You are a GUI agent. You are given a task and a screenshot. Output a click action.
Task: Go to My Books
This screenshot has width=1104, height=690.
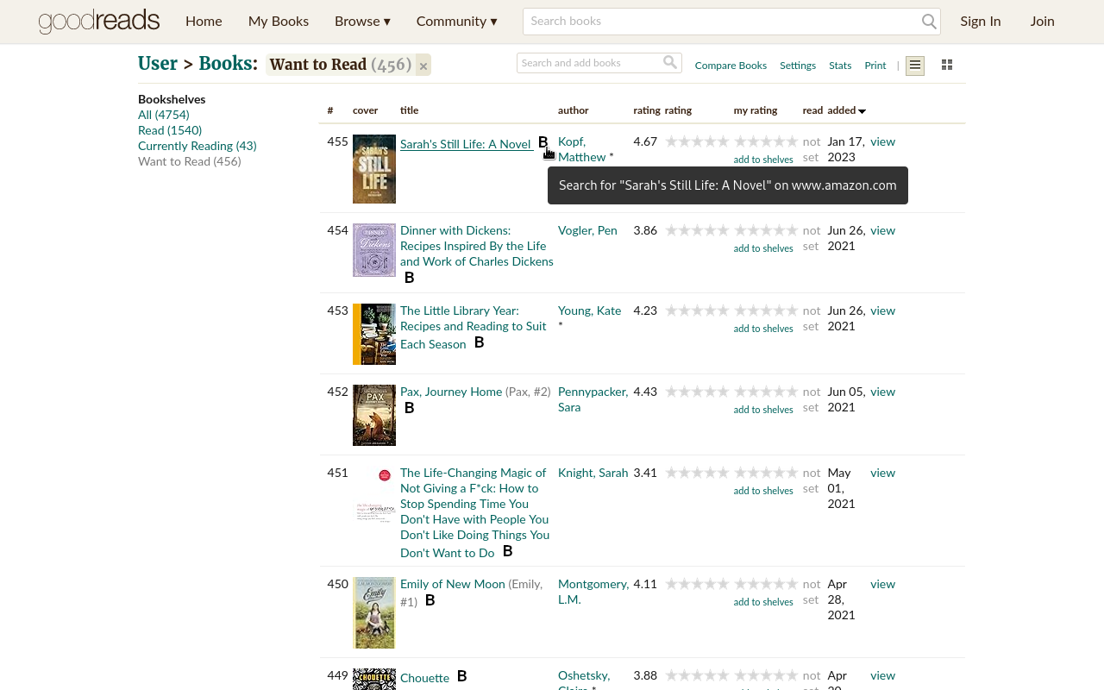click(x=278, y=21)
